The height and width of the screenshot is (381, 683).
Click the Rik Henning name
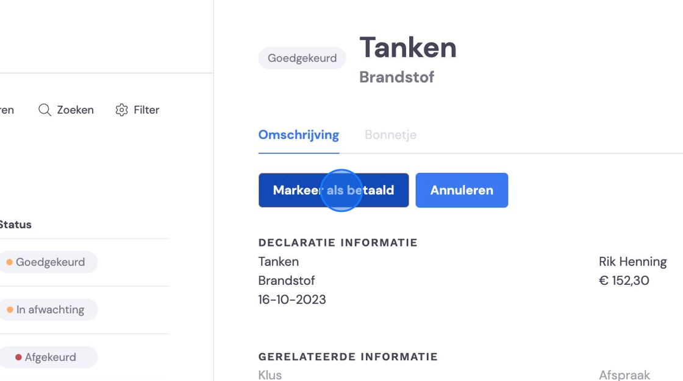click(632, 261)
